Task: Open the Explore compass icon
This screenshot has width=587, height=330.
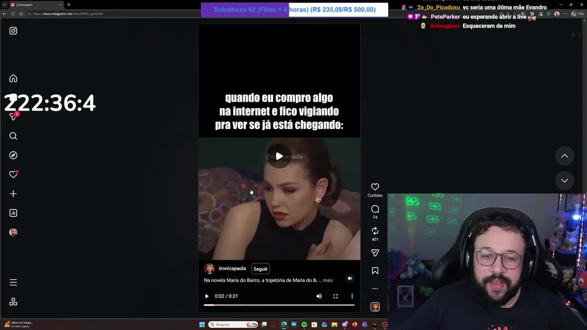Action: (x=13, y=155)
